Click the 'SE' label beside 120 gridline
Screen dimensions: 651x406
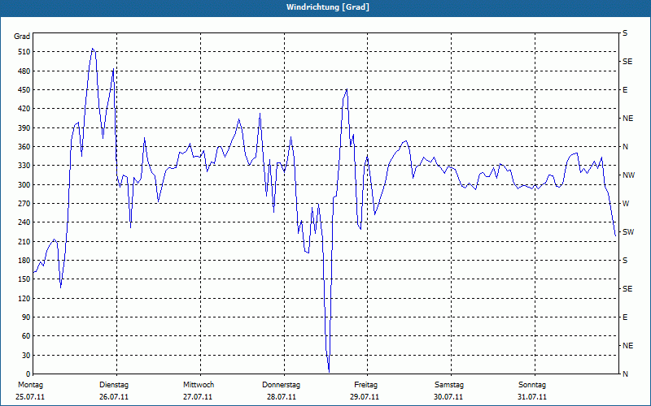pyautogui.click(x=627, y=289)
